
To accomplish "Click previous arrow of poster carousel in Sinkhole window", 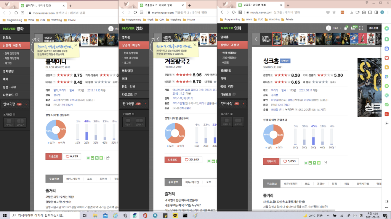I will tap(256, 39).
